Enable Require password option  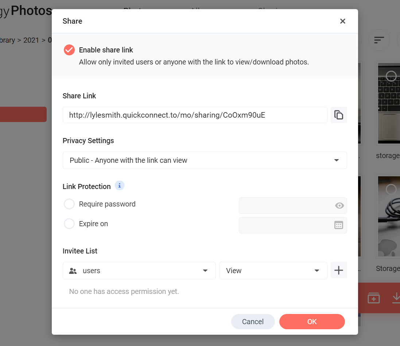pos(69,204)
